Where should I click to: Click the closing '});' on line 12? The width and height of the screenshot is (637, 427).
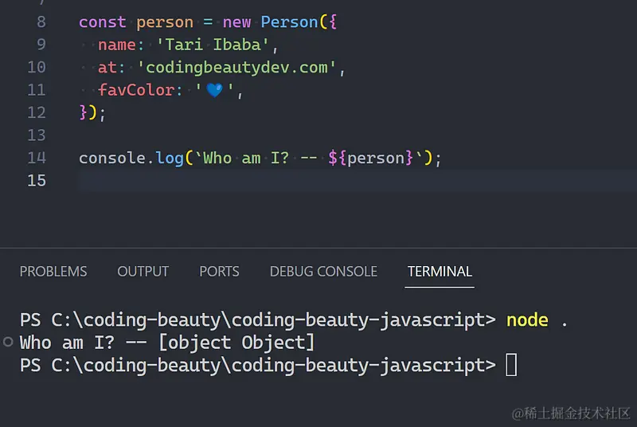coord(92,112)
